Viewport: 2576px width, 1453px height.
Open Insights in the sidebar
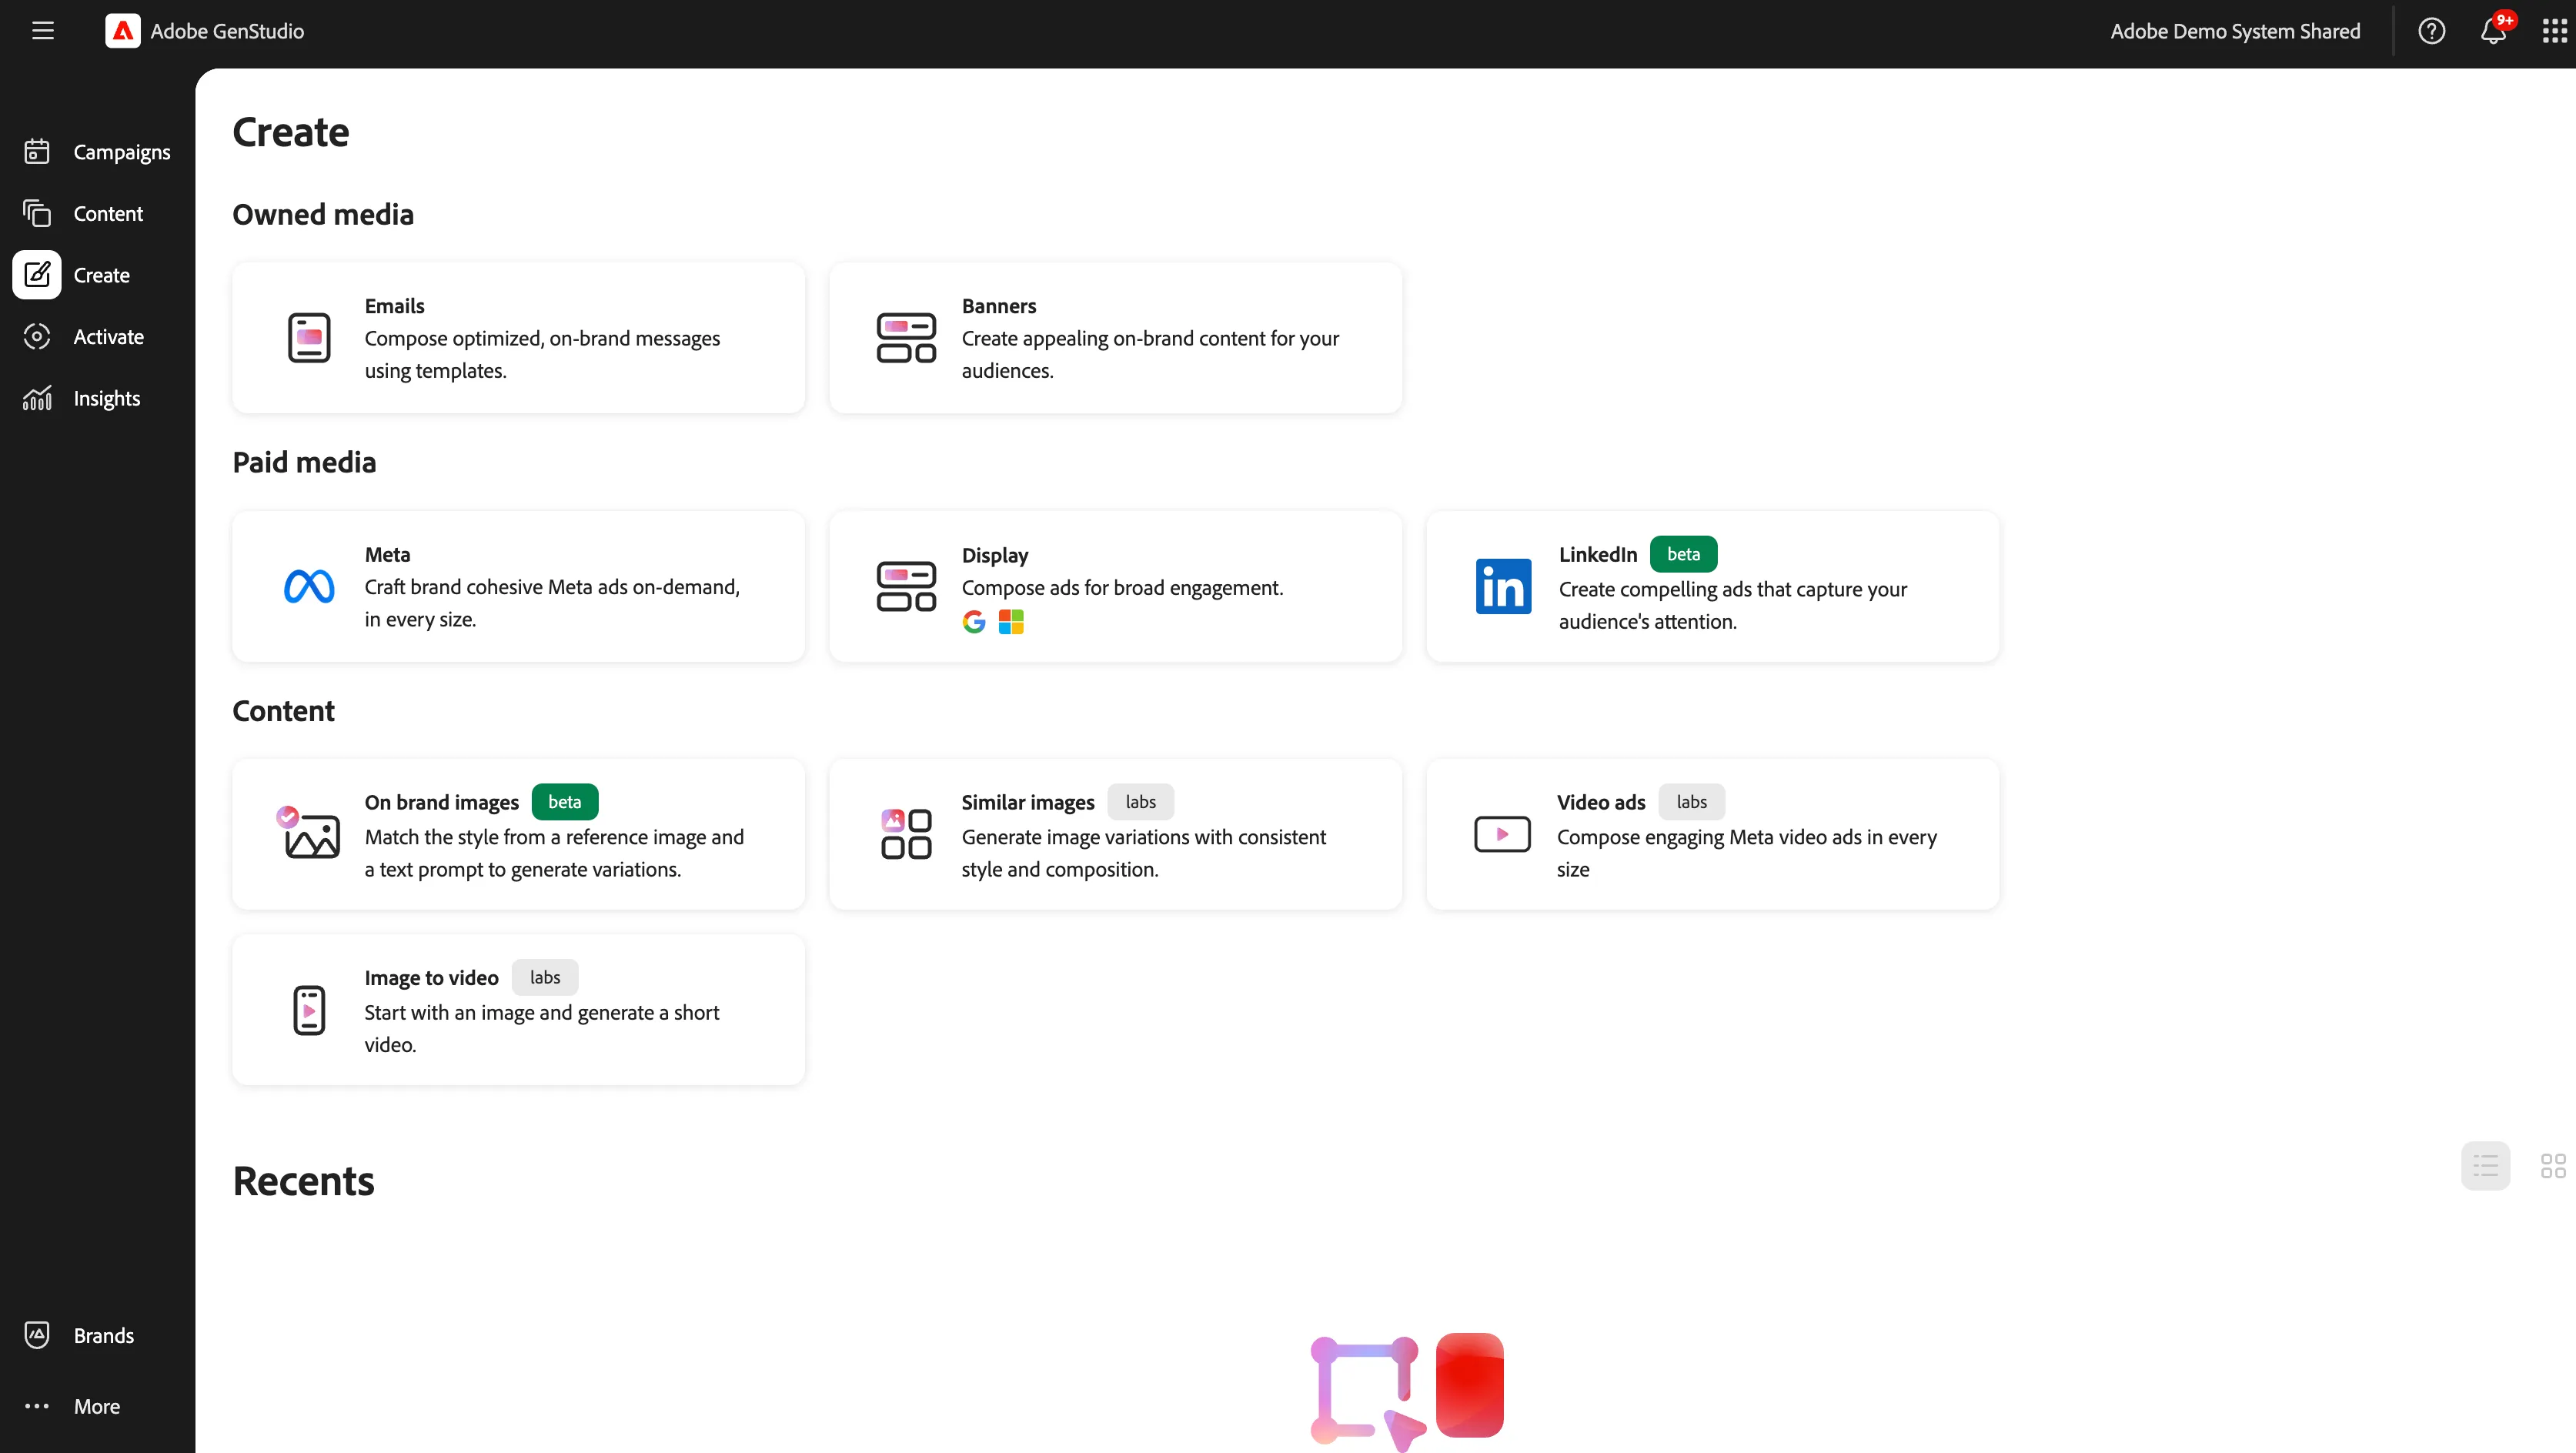pos(98,398)
